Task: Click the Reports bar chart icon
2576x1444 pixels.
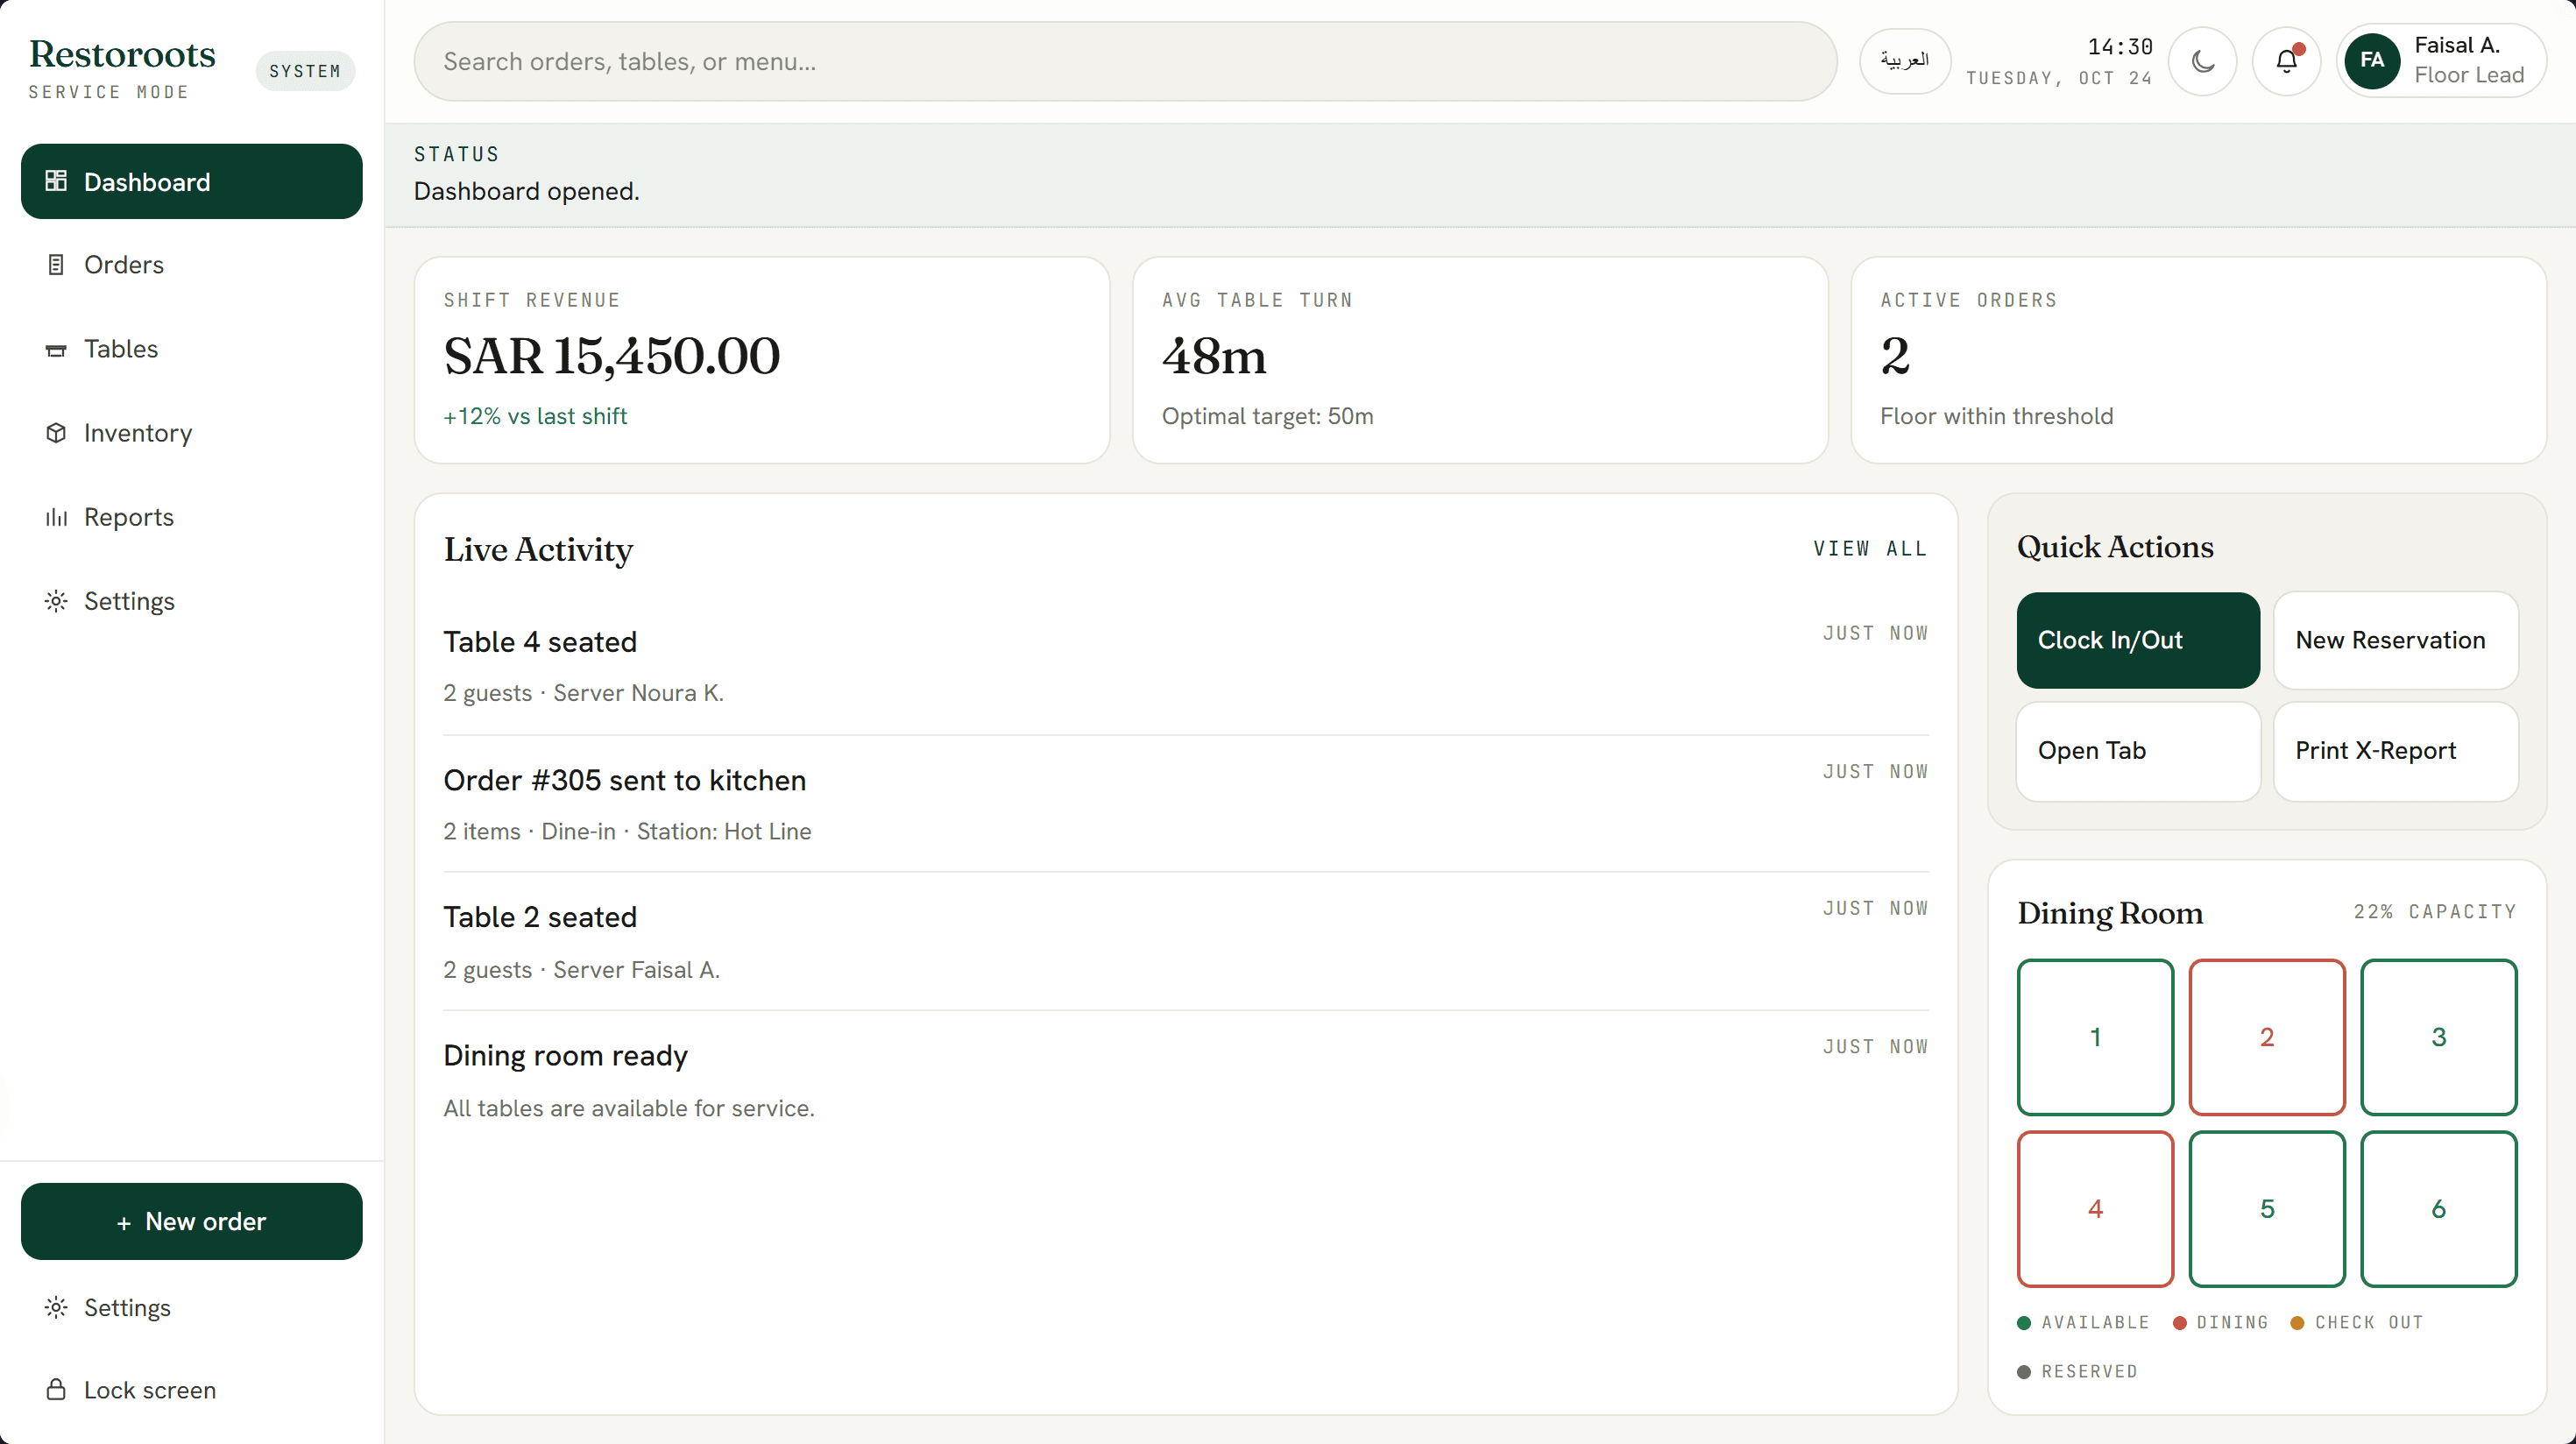Action: (56, 517)
